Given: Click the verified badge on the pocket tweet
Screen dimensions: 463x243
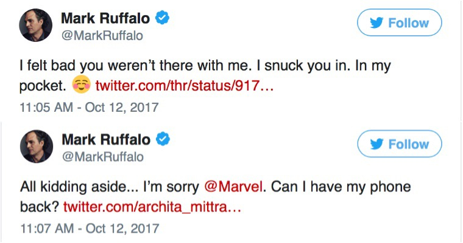Looking at the screenshot, I should pyautogui.click(x=162, y=19).
